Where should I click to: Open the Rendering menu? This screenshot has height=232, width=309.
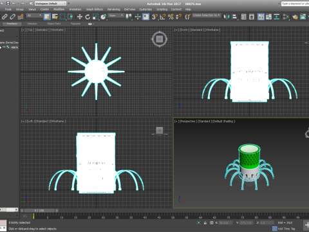[114, 9]
